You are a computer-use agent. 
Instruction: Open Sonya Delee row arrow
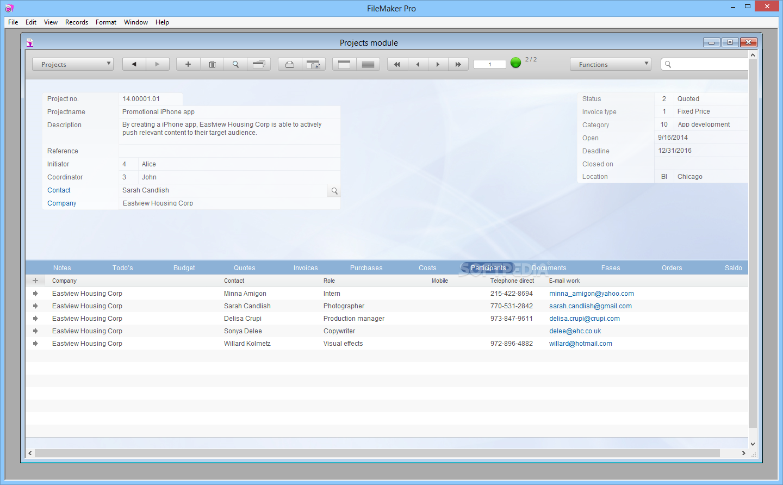click(x=35, y=331)
